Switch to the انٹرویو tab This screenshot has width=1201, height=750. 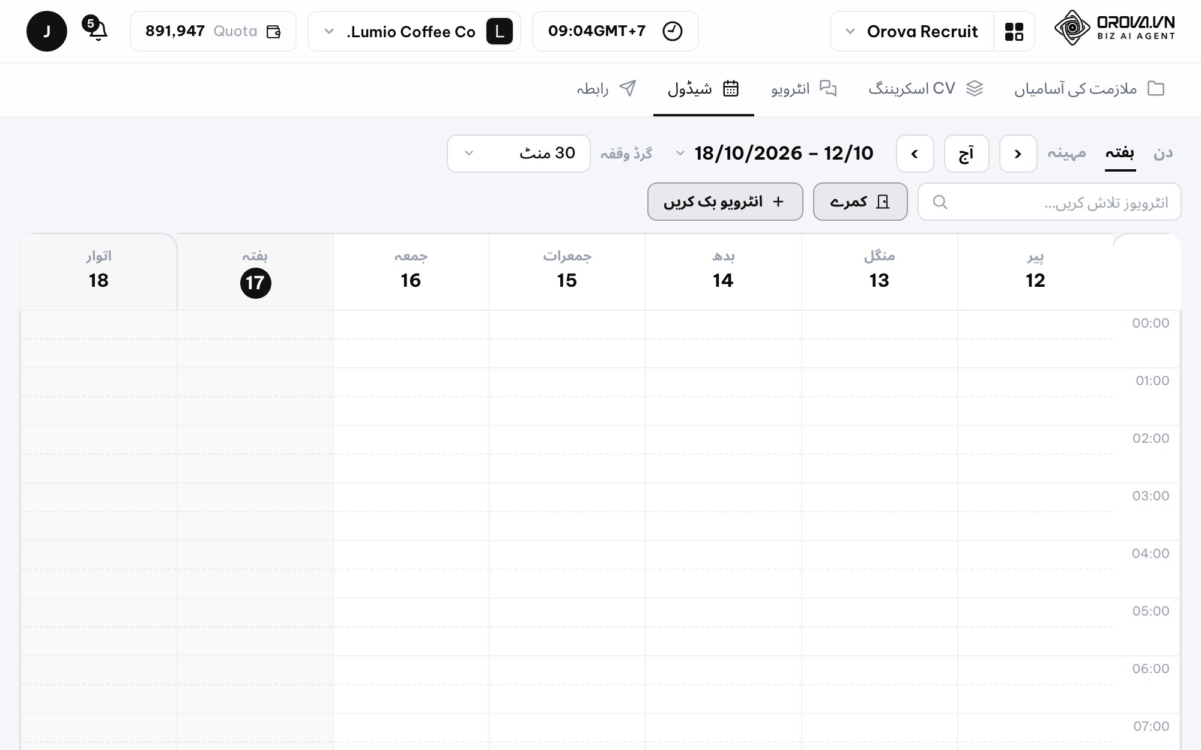pyautogui.click(x=803, y=89)
